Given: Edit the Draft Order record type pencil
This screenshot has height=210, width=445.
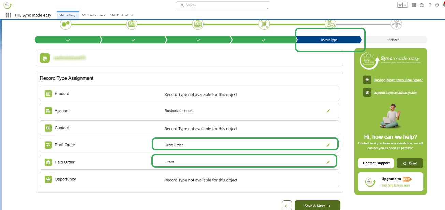Looking at the screenshot, I should [328, 145].
